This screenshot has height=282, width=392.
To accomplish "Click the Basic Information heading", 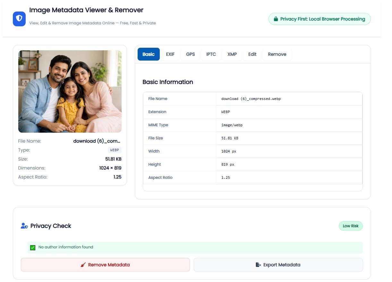I will pos(168,82).
